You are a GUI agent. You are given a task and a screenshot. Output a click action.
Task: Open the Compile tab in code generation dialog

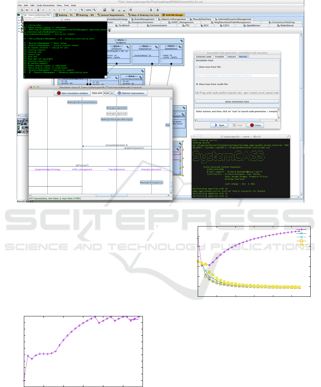pyautogui.click(x=219, y=57)
